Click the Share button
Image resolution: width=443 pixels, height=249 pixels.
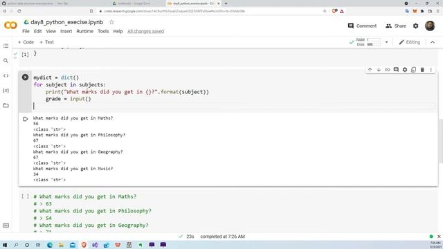396,26
